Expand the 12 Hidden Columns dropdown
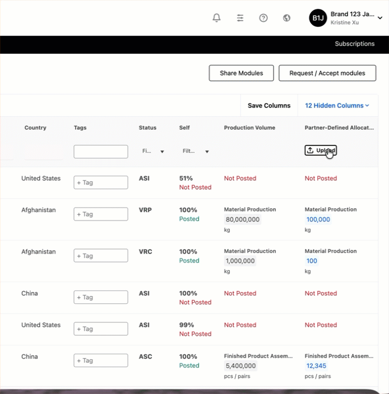The width and height of the screenshot is (389, 394). (x=337, y=106)
